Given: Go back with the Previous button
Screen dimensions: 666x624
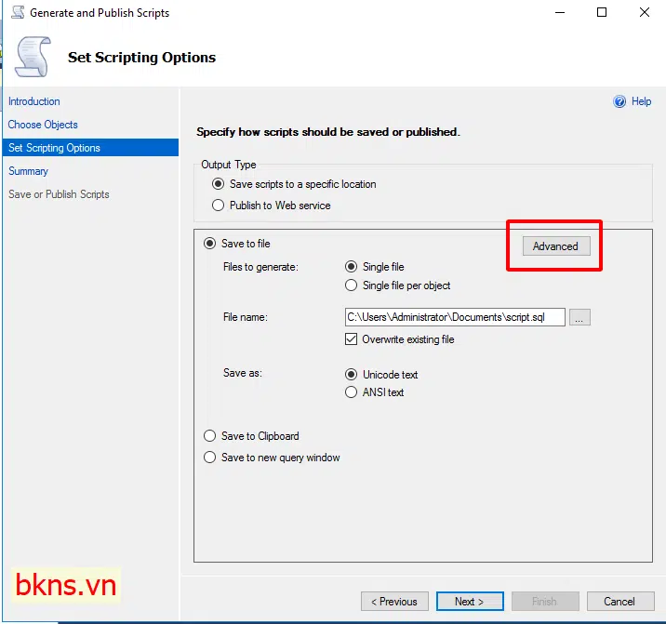Looking at the screenshot, I should click(x=395, y=602).
